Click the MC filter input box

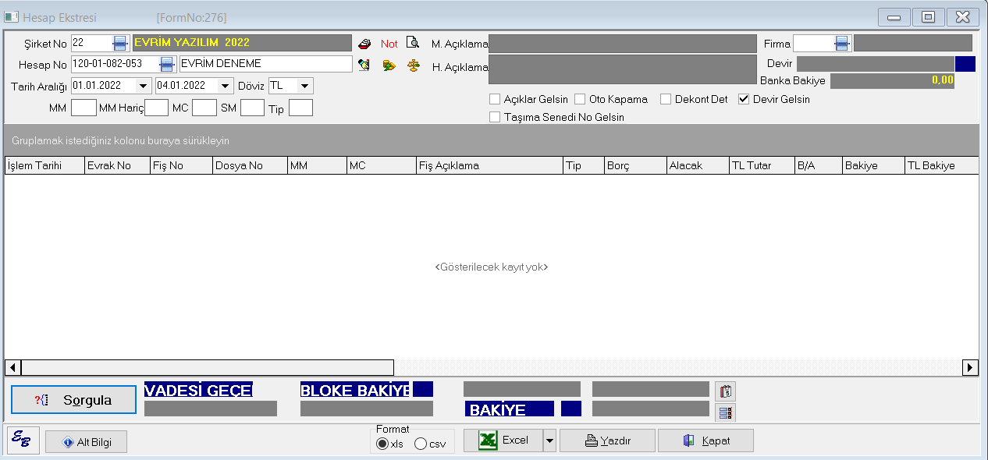click(x=204, y=108)
